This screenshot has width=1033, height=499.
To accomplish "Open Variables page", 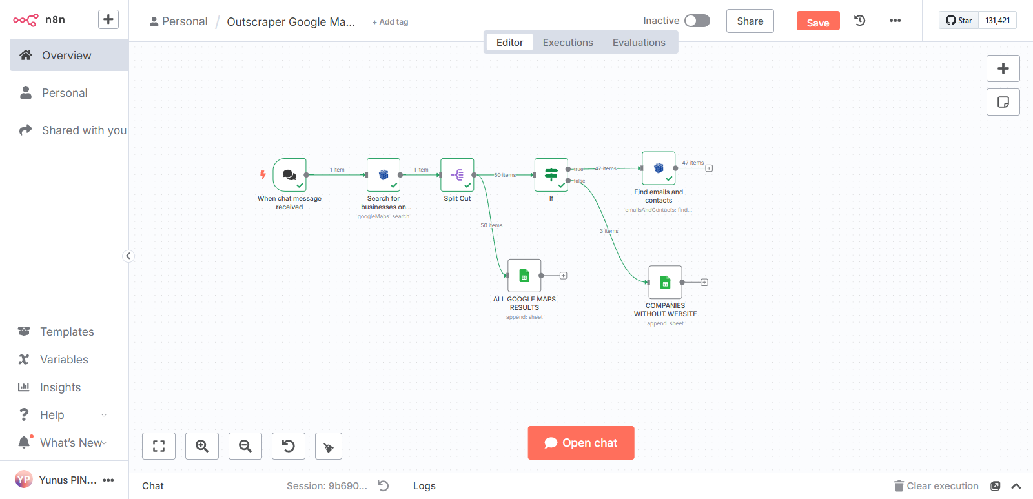I will coord(65,360).
